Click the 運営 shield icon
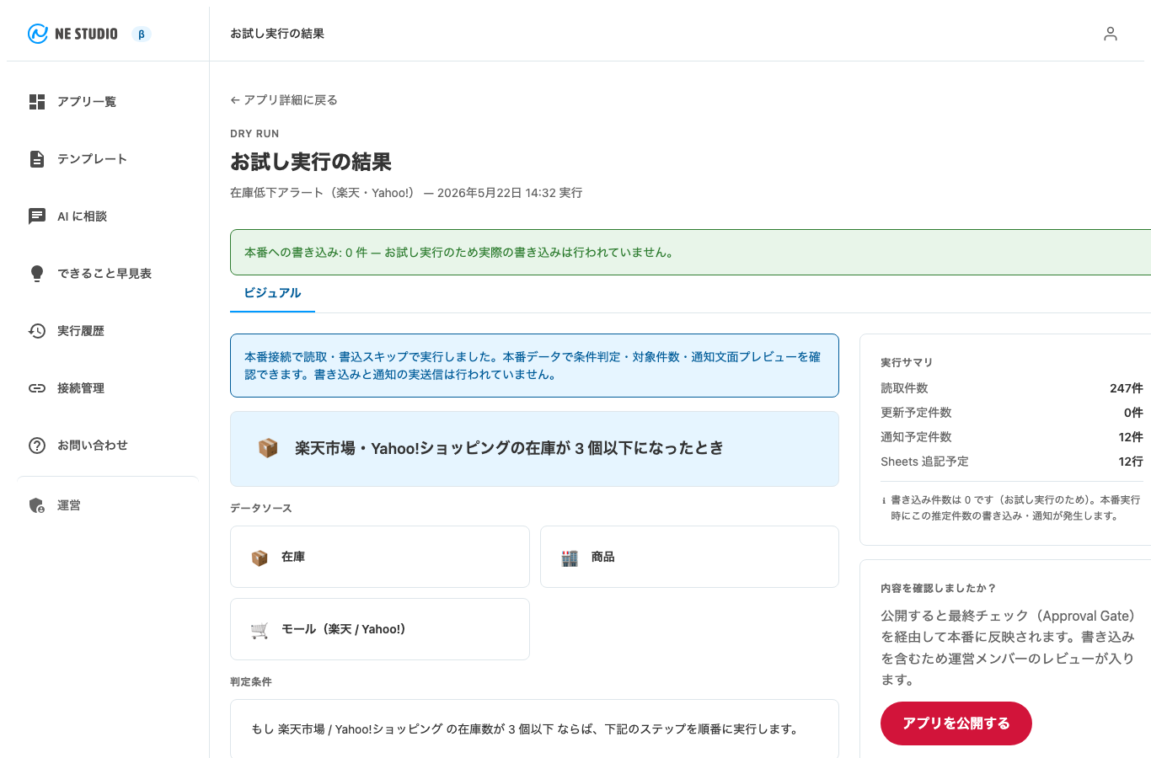This screenshot has height=758, width=1151. click(37, 505)
